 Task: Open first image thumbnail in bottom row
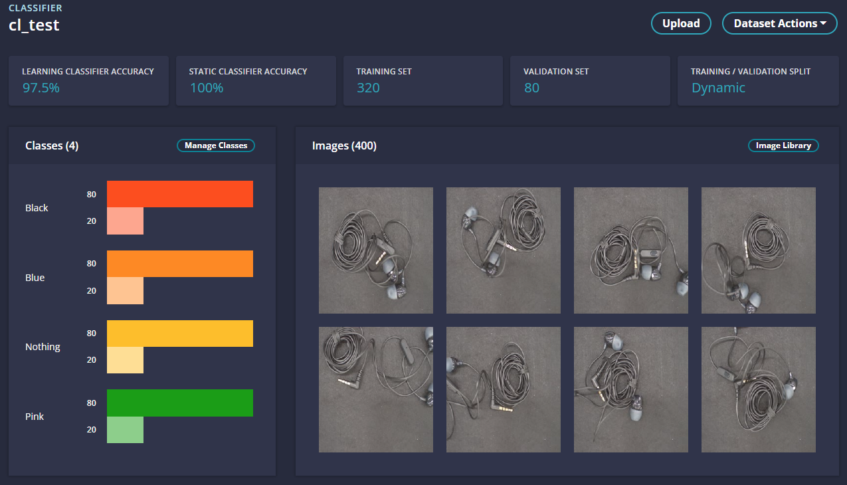tap(376, 389)
